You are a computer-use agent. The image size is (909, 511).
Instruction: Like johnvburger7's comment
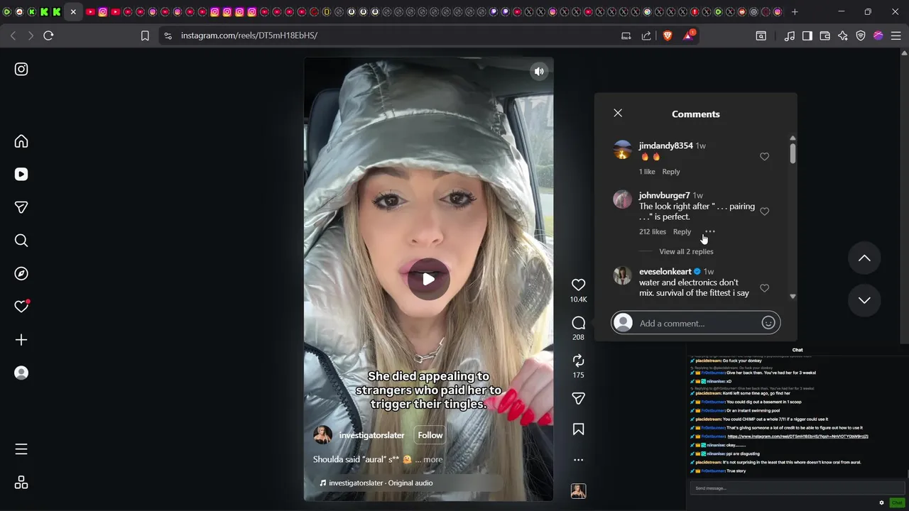pos(764,211)
